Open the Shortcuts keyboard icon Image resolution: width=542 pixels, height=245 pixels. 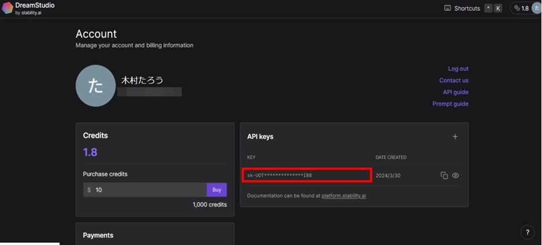point(447,8)
